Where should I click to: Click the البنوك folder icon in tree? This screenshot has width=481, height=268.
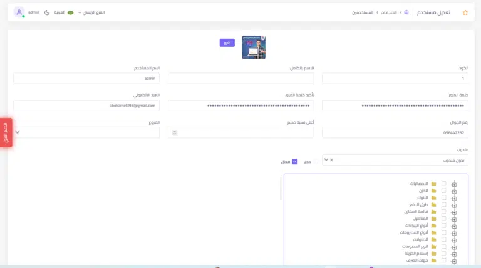[433, 197]
